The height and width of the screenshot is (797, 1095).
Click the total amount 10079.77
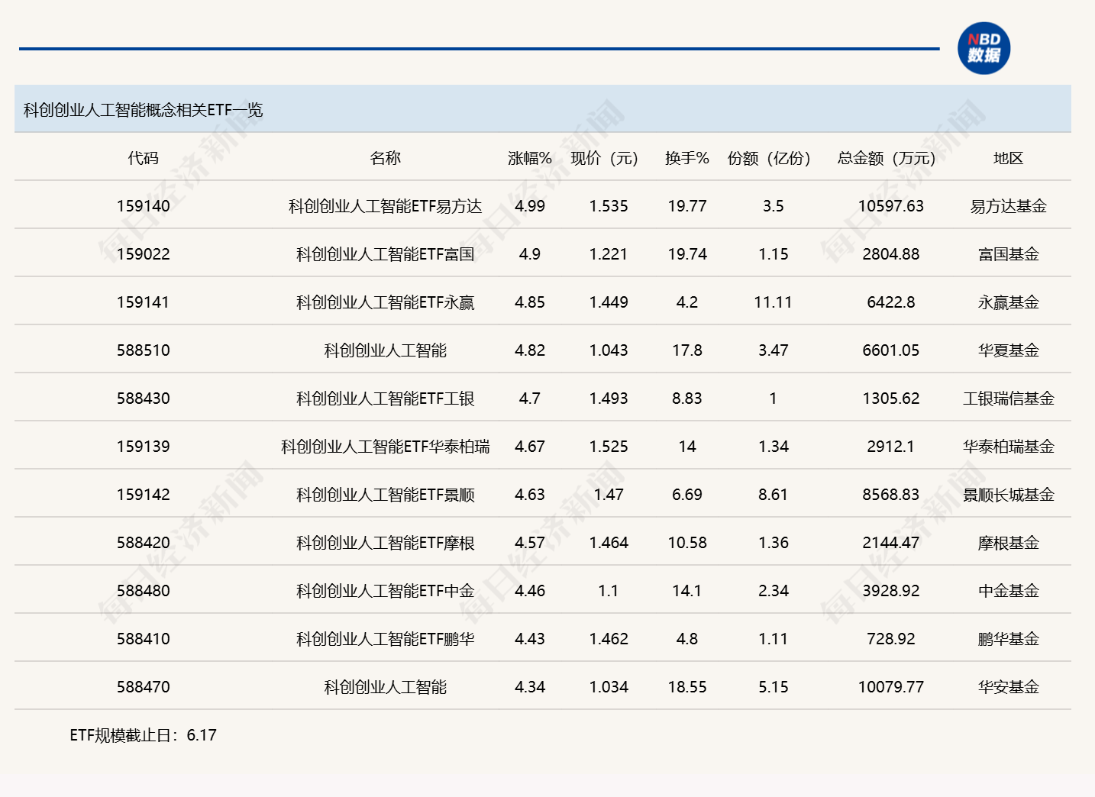click(891, 687)
